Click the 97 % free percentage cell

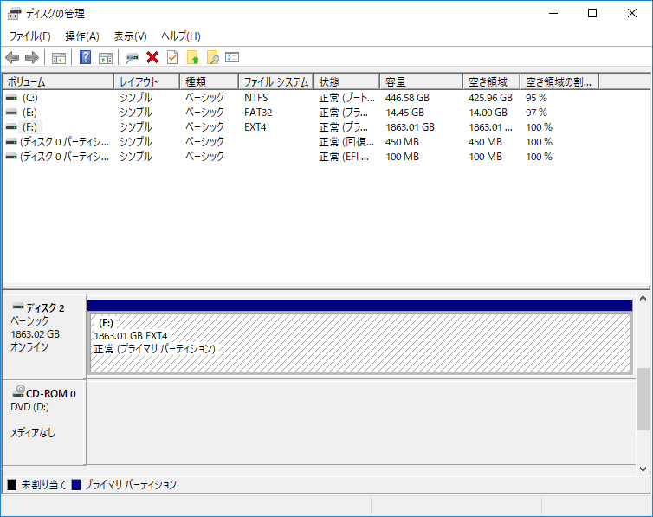536,113
